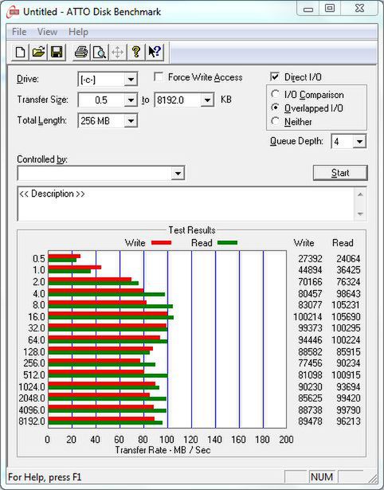384x490 pixels.
Task: Enable Force Write Access checkbox
Action: coord(159,76)
